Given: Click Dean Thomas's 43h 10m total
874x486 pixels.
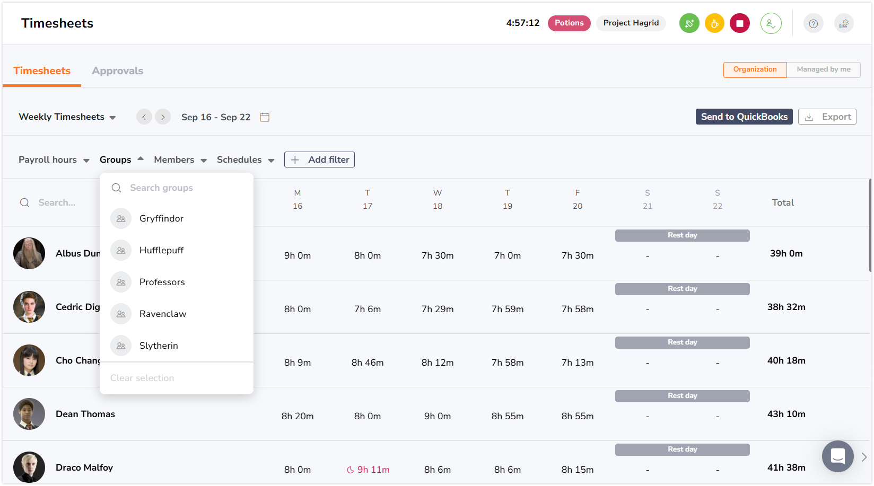Looking at the screenshot, I should point(786,414).
